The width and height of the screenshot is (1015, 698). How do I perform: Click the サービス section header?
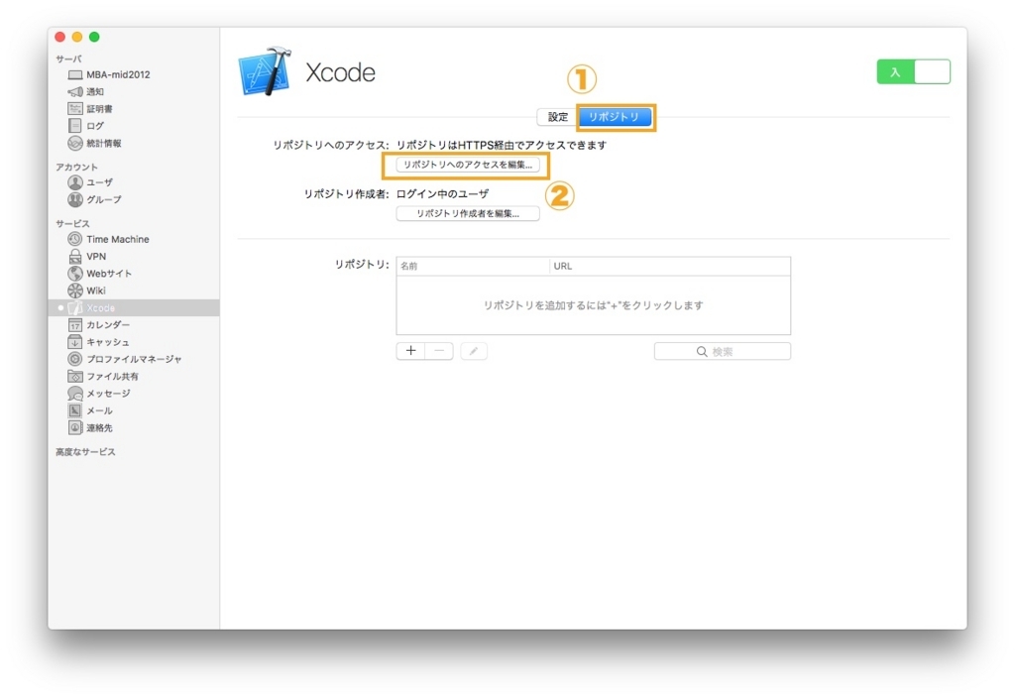click(72, 223)
